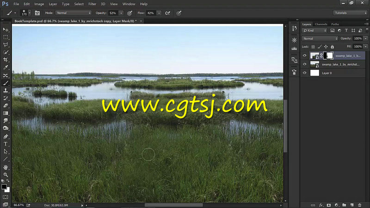Select the Pen tool
This screenshot has height=208, width=370.
pyautogui.click(x=6, y=136)
